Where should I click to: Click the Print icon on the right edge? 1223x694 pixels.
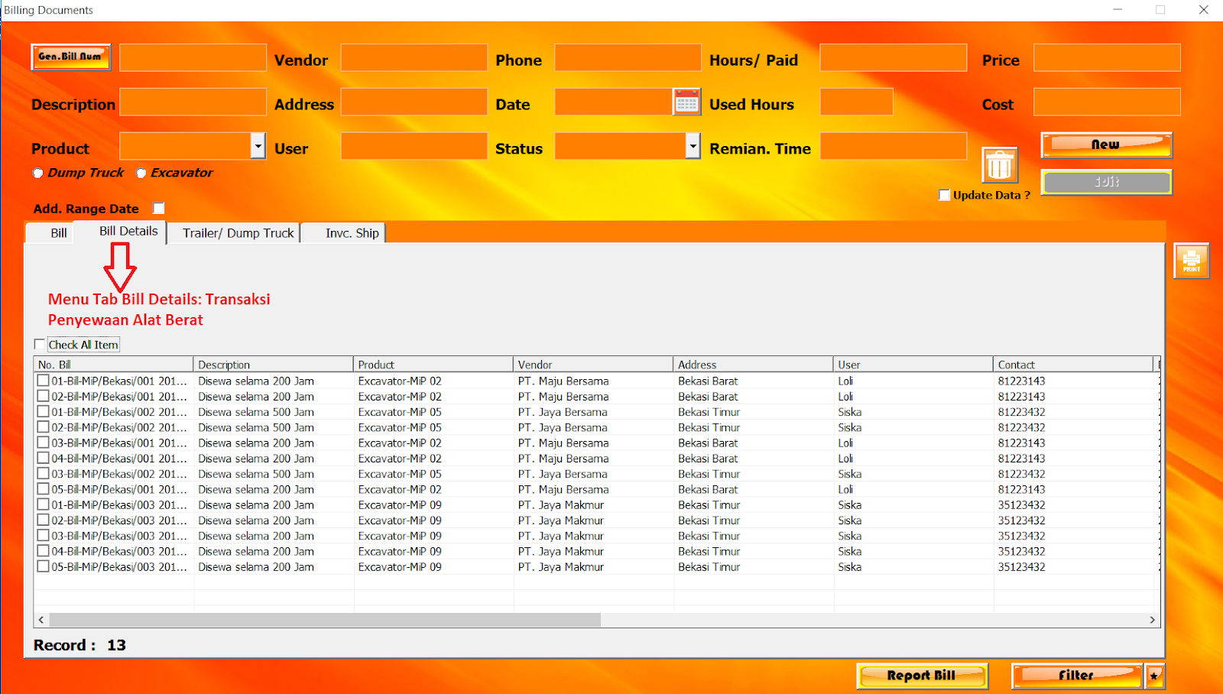click(x=1190, y=260)
